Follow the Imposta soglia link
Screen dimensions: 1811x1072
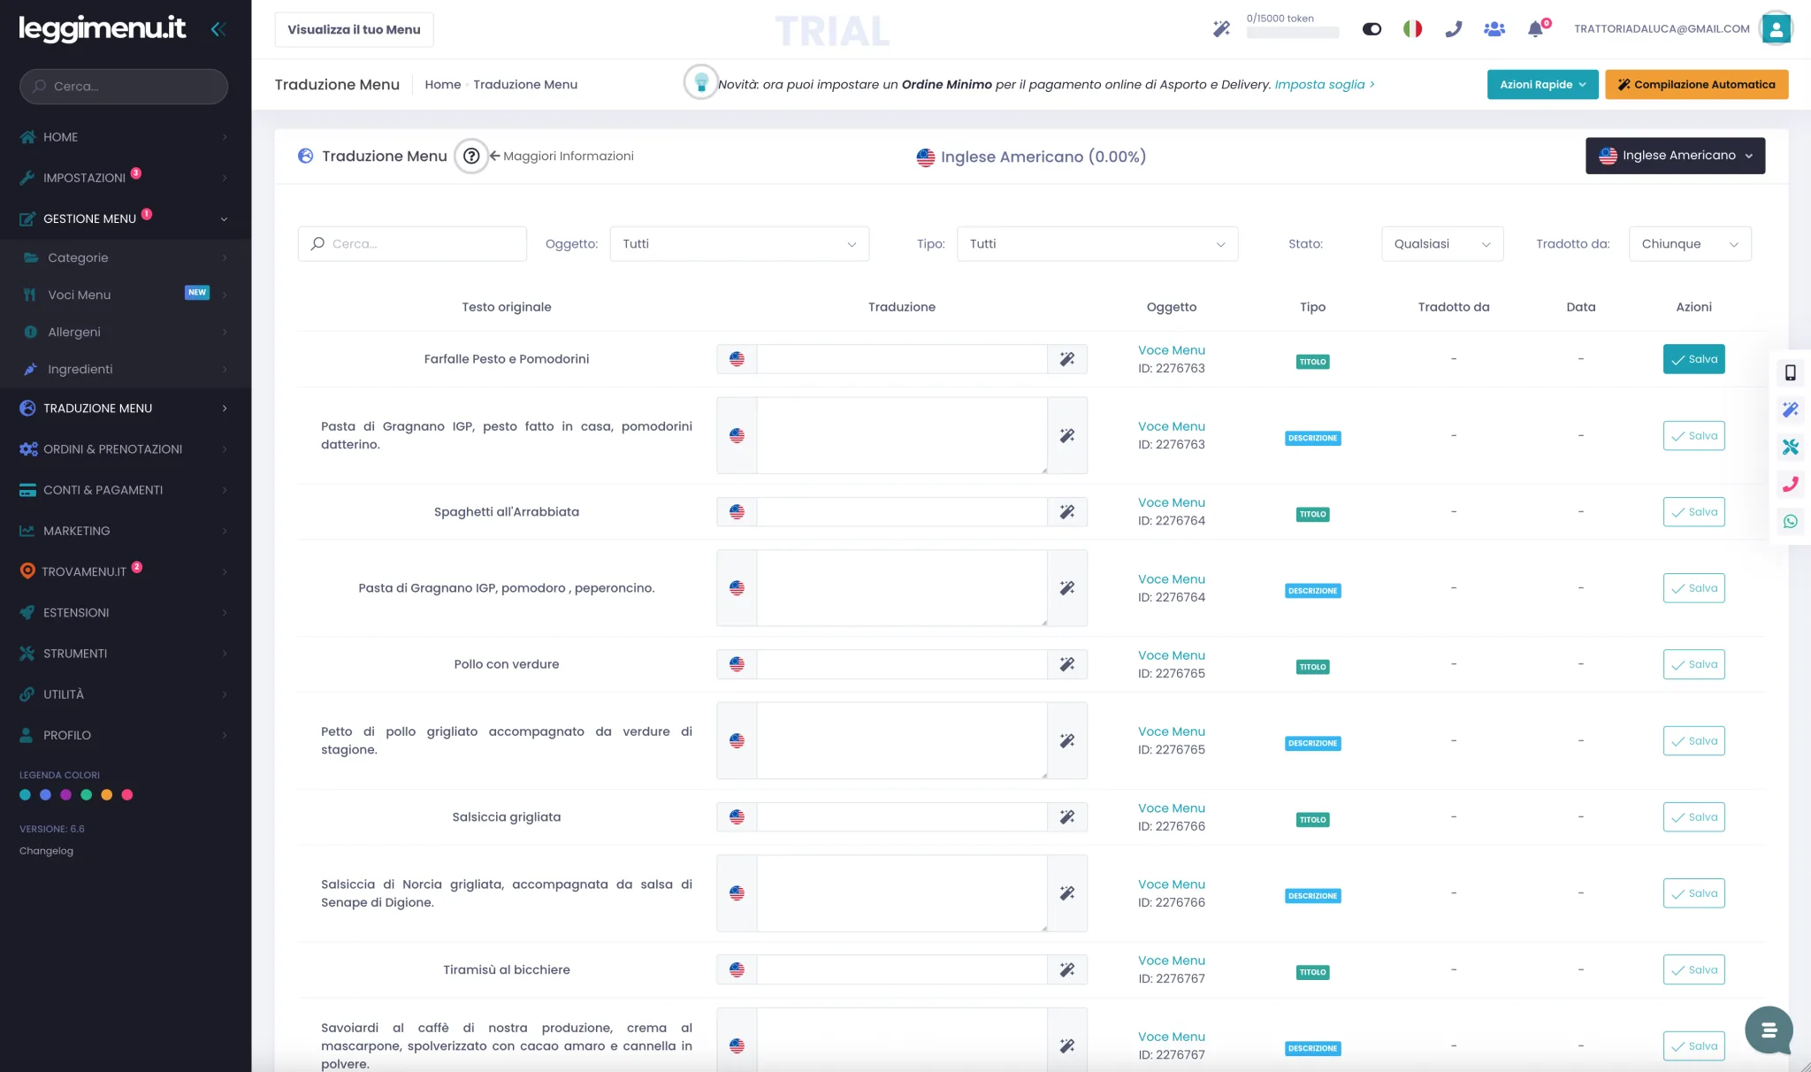pyautogui.click(x=1325, y=85)
